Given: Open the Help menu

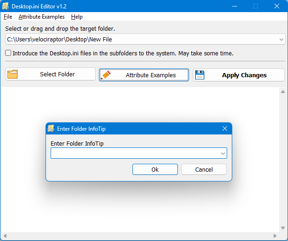Looking at the screenshot, I should point(77,17).
